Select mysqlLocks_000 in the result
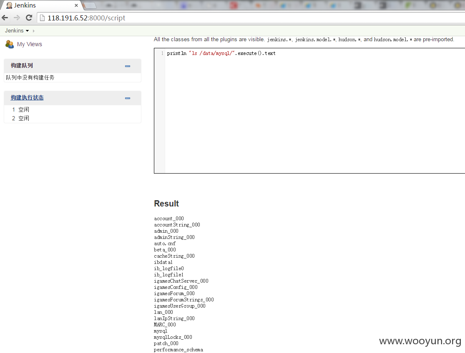This screenshot has width=465, height=353. [x=173, y=337]
